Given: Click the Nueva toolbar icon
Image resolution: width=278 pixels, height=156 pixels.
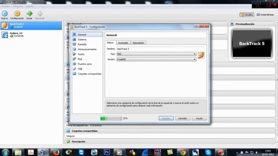Looking at the screenshot, I should point(5,15).
